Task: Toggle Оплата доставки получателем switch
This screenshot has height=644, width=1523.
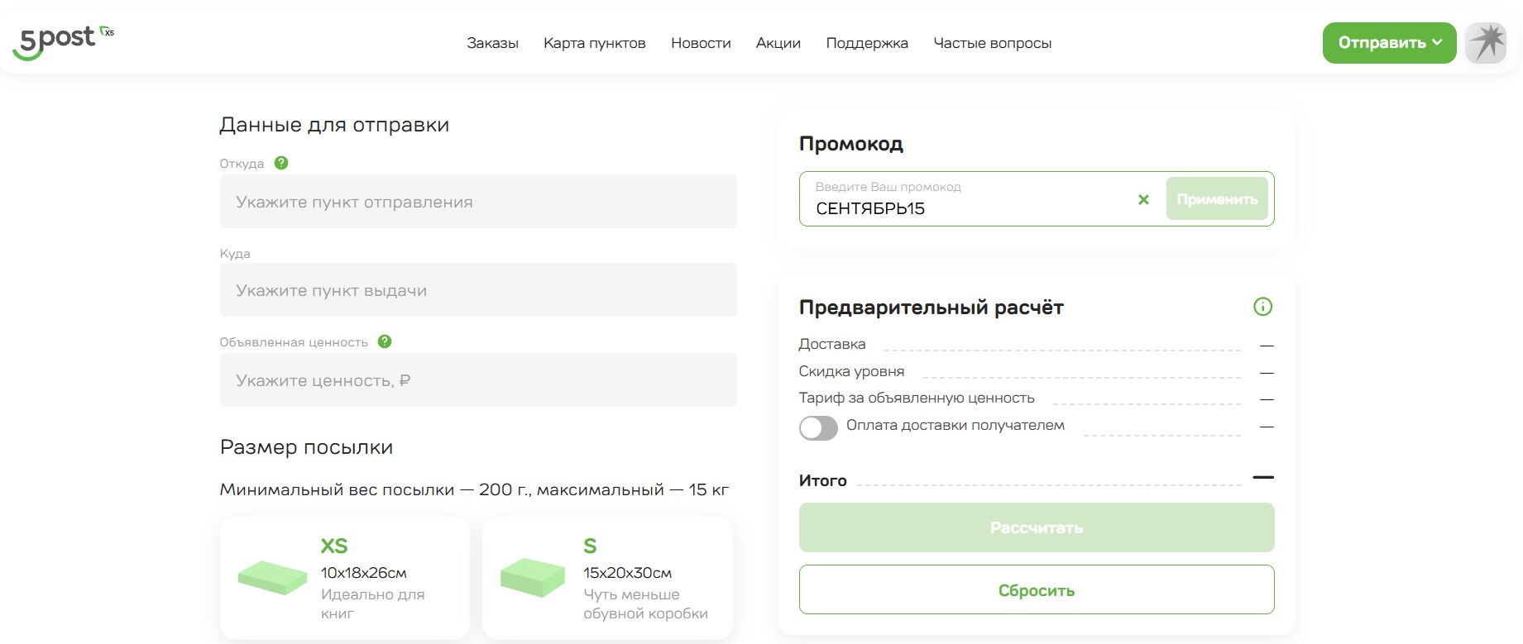Action: (x=818, y=427)
